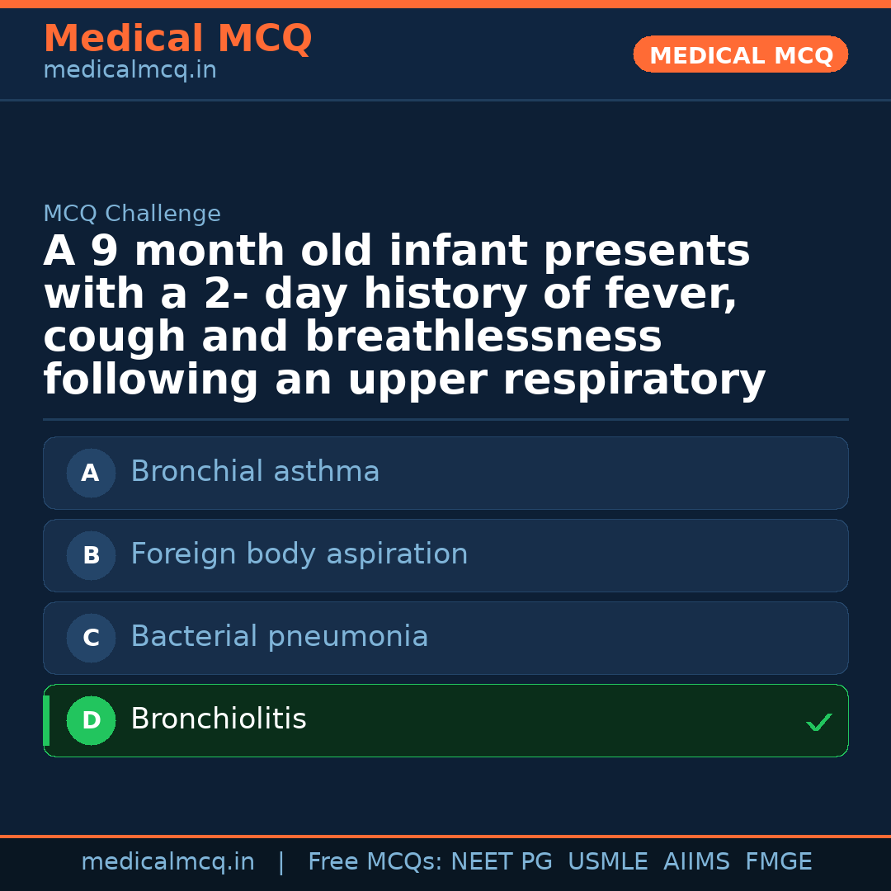
Task: Click the letter B circle badge
Action: coord(91,555)
